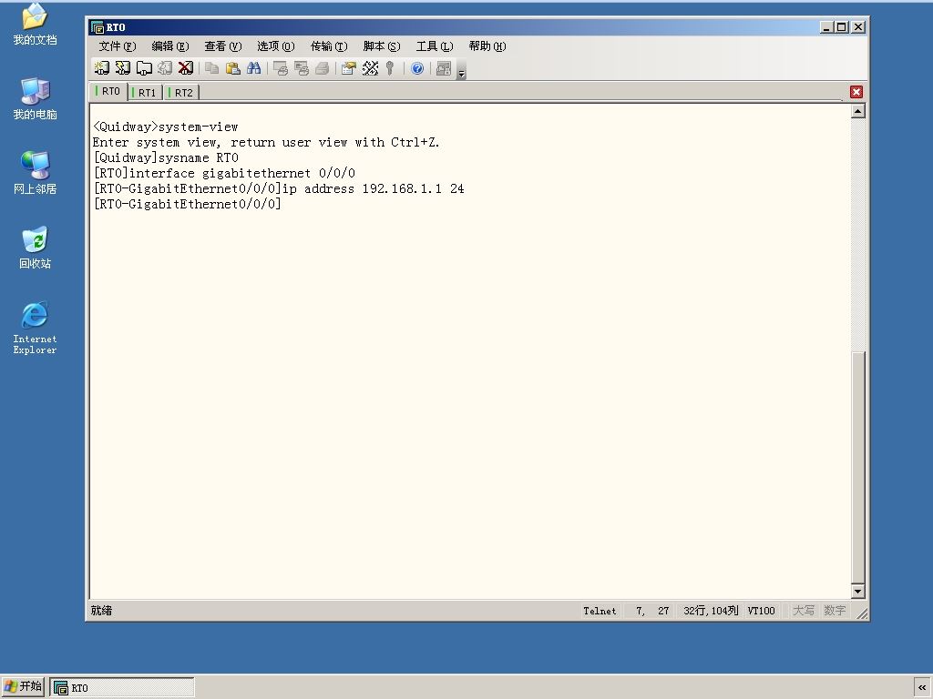This screenshot has width=933, height=699.
Task: Expand the system tray chevron
Action: [922, 688]
